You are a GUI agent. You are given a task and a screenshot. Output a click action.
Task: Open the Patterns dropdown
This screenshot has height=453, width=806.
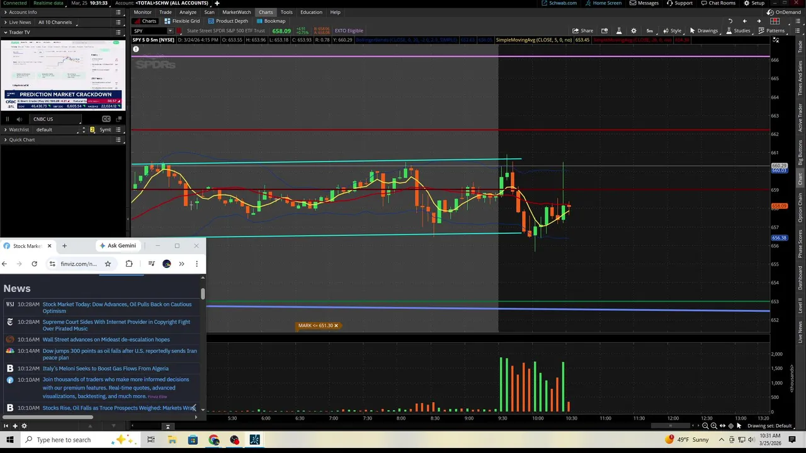772,31
